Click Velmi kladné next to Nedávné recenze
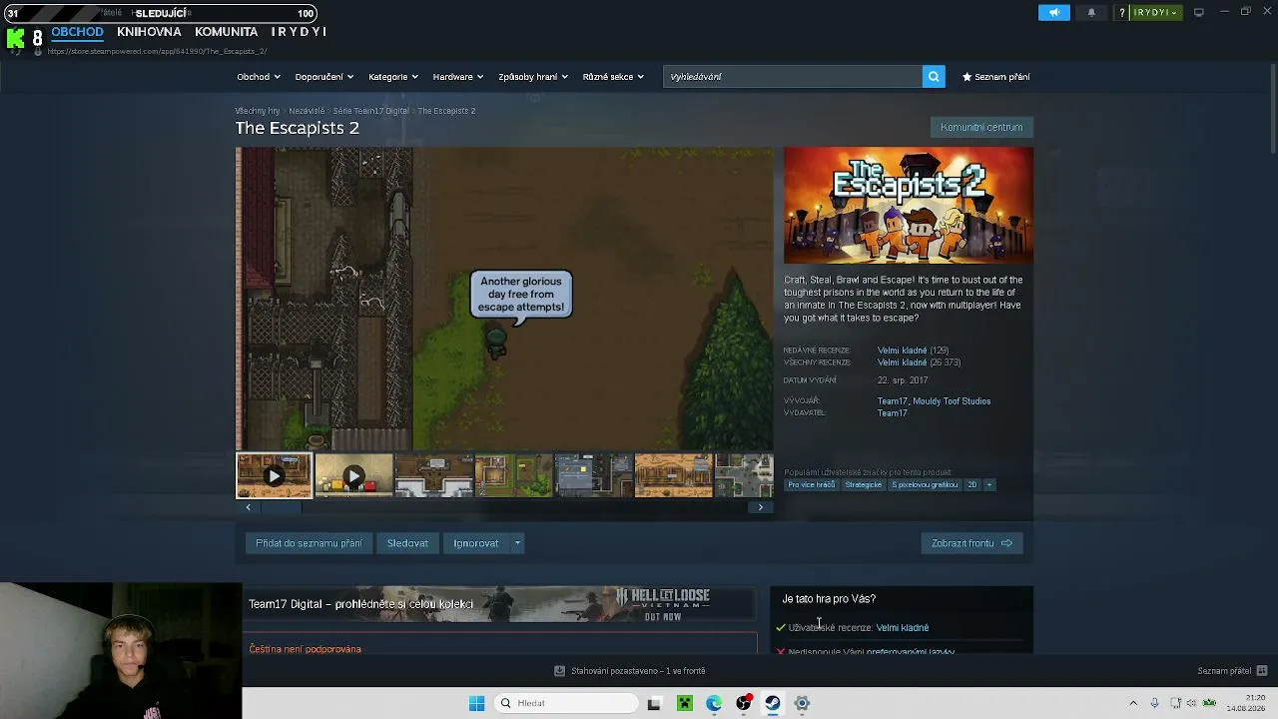Screen dimensions: 1278x719 (x=902, y=351)
